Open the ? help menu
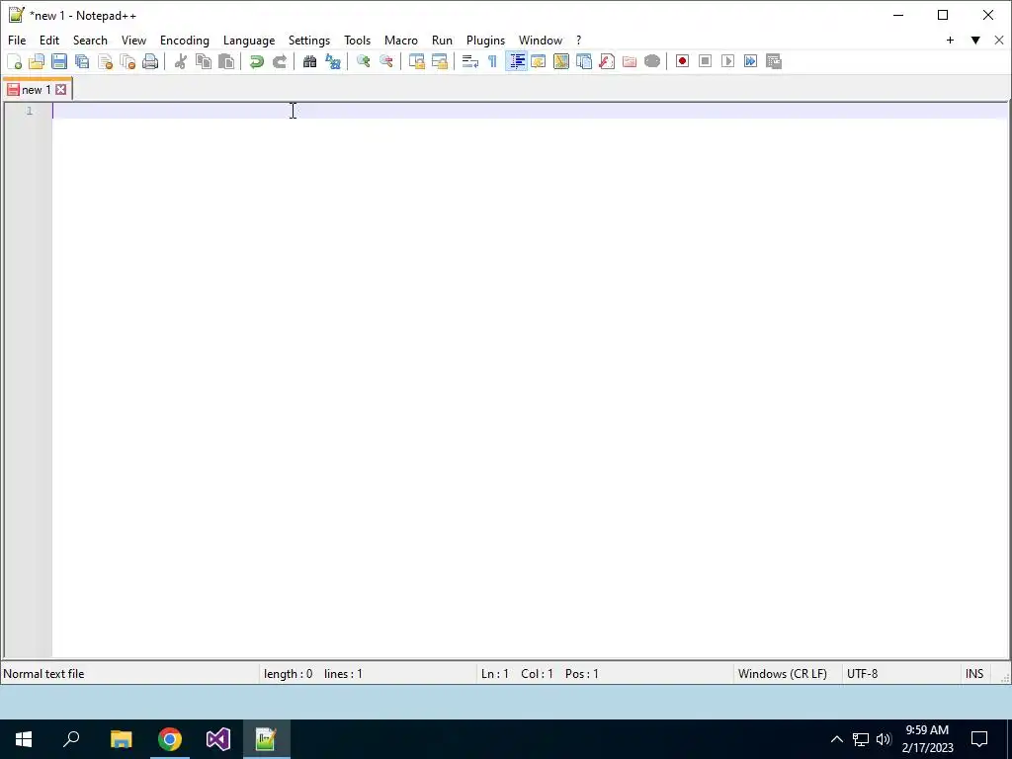Screen dimensions: 1012x759 (x=579, y=40)
